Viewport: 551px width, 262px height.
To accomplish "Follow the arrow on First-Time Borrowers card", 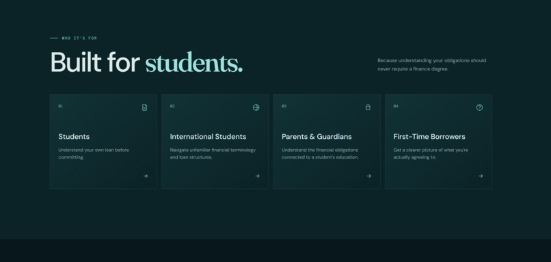I will (481, 176).
